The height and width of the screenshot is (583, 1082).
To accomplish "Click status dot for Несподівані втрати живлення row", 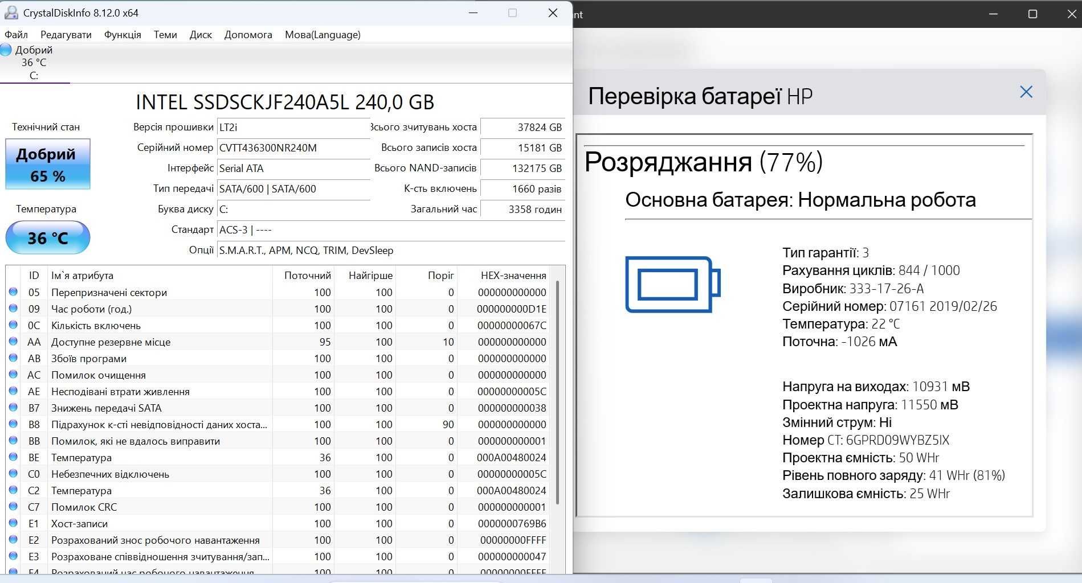I will click(x=13, y=391).
